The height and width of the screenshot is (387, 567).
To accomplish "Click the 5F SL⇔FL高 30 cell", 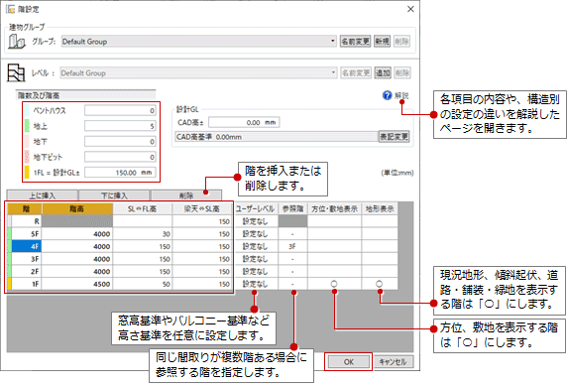I will point(143,234).
